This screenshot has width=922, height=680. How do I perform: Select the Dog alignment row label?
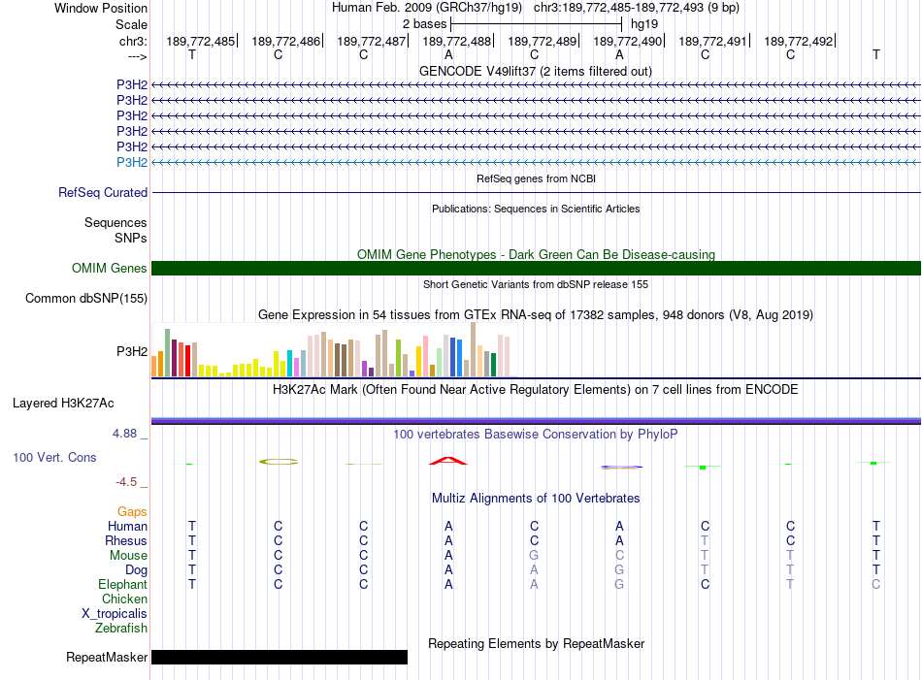coord(136,570)
